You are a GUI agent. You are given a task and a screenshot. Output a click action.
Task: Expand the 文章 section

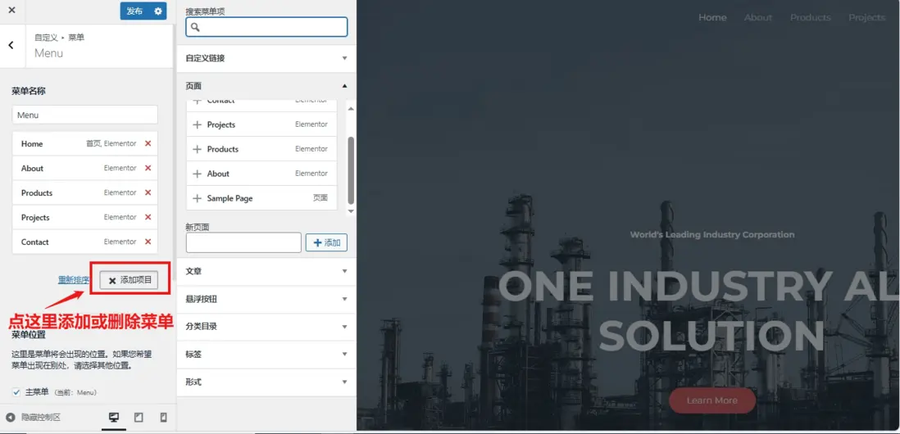[266, 271]
